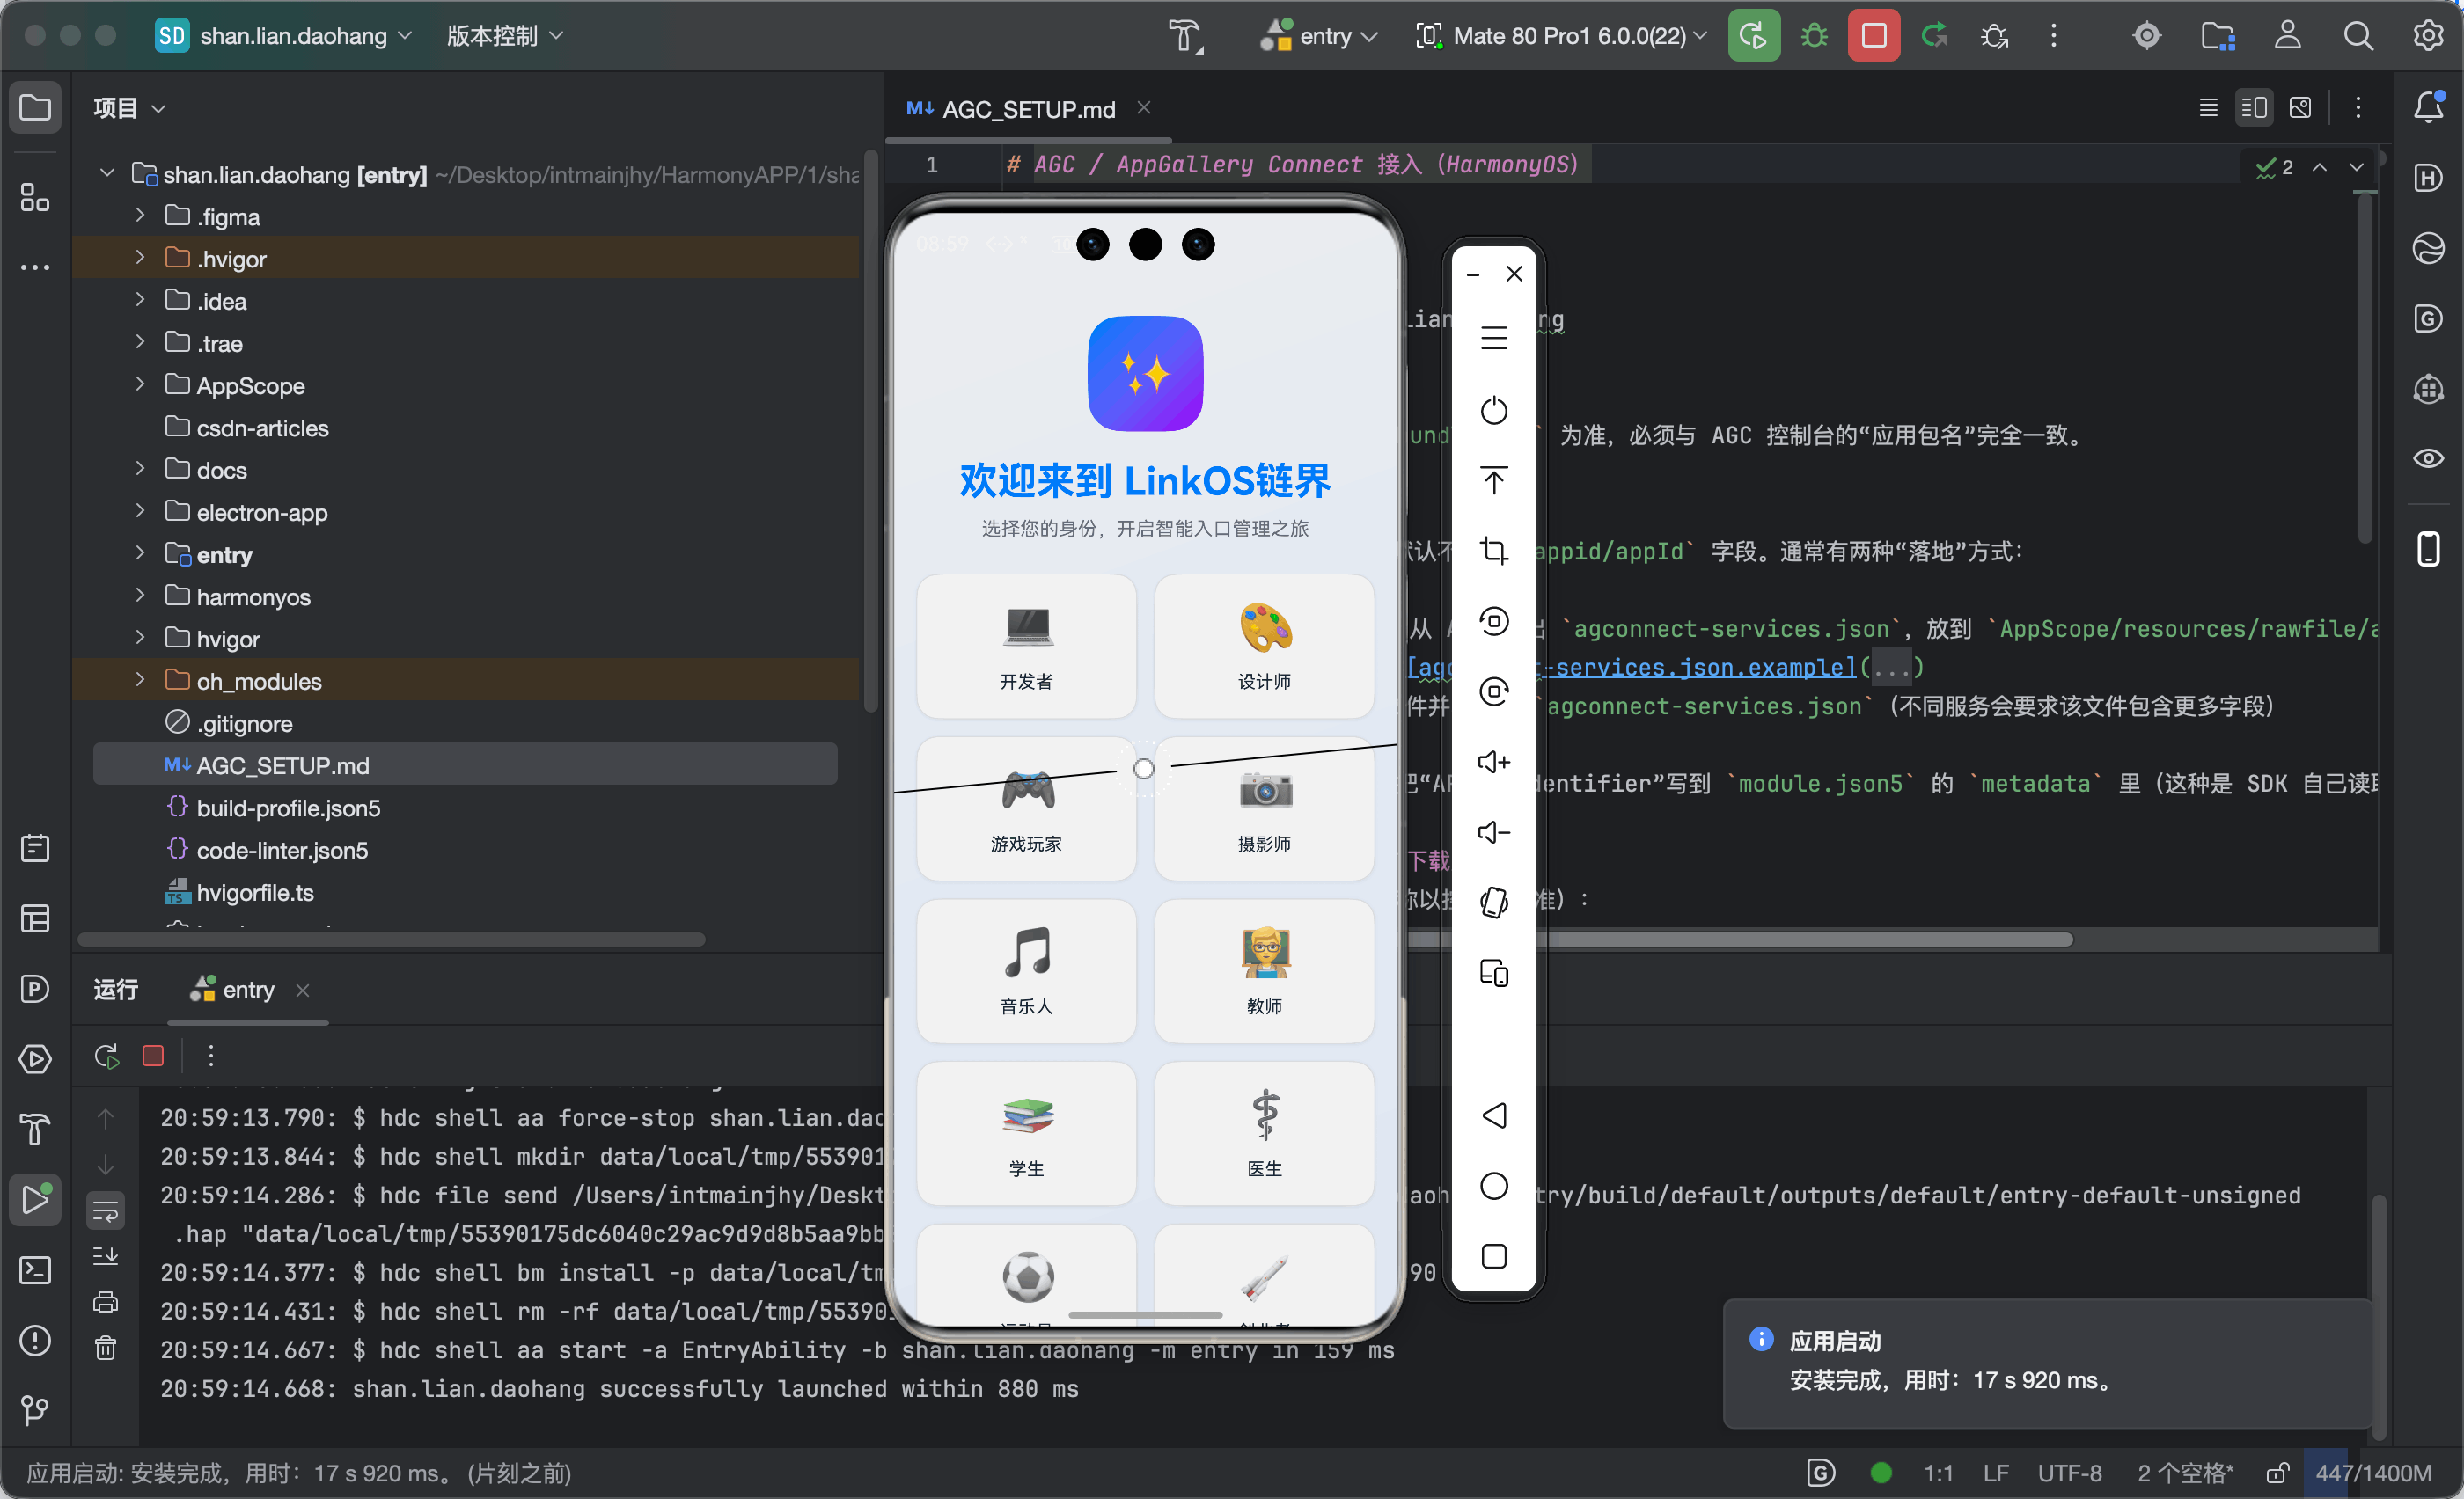Viewport: 2464px width, 1499px height.
Task: Open Run panel more options menu
Action: (x=210, y=1056)
